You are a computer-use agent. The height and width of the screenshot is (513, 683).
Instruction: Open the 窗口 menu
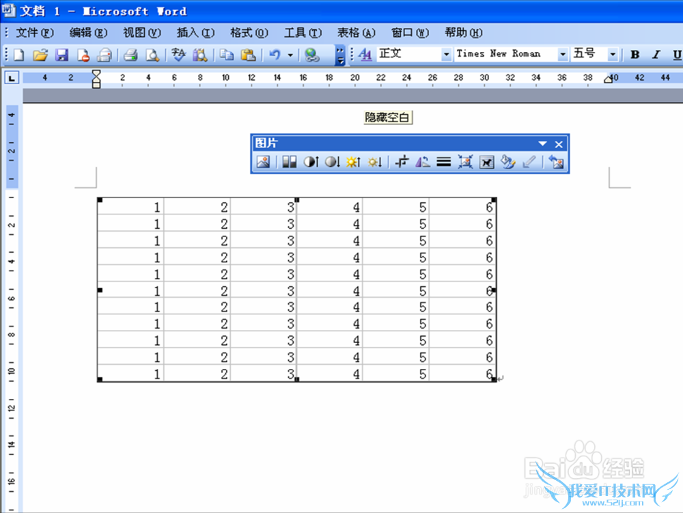pos(410,33)
